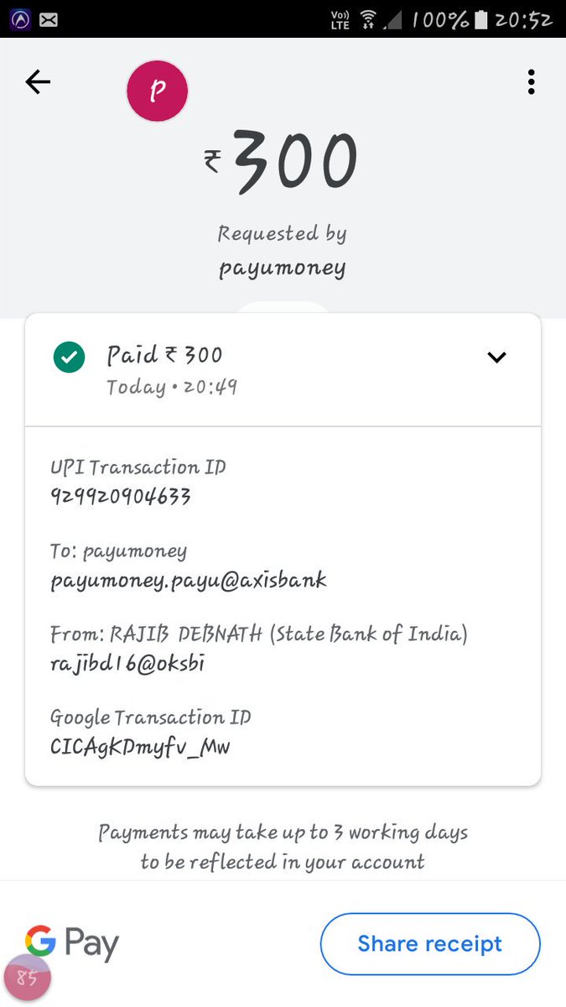The width and height of the screenshot is (566, 1007).
Task: Tap the rajibd16@oksbi sender UPI address
Action: (127, 664)
